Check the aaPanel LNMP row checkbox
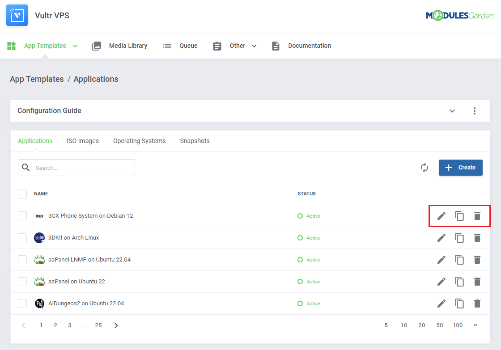Image resolution: width=501 pixels, height=350 pixels. tap(22, 260)
